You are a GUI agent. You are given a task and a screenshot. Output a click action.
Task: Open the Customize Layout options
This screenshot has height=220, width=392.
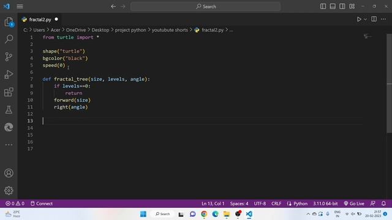click(x=352, y=6)
